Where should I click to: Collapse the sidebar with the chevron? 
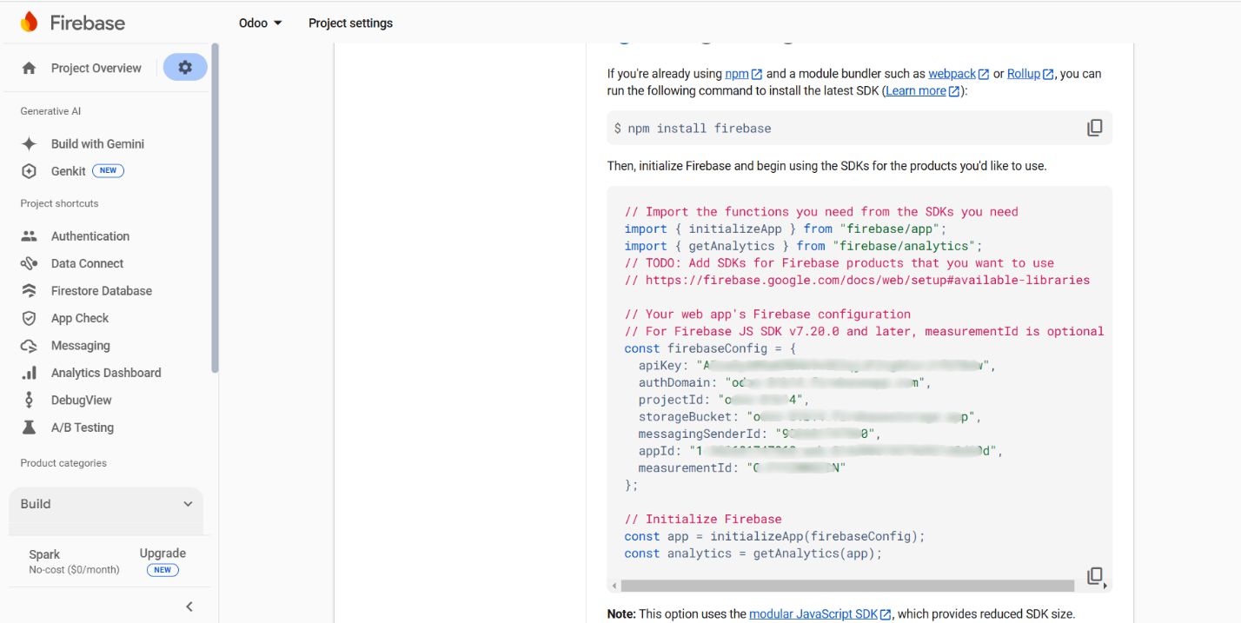pyautogui.click(x=189, y=606)
